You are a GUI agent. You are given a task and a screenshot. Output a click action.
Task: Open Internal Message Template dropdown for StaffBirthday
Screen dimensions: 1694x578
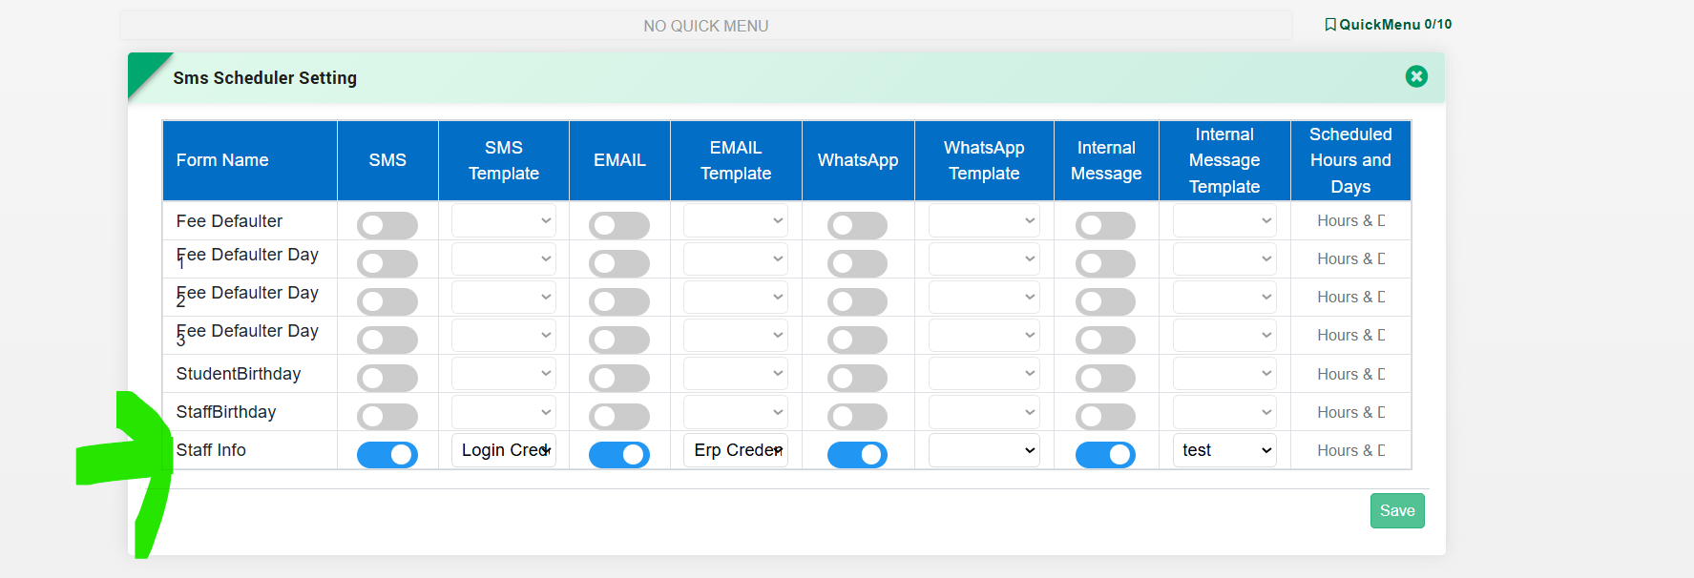pos(1224,412)
